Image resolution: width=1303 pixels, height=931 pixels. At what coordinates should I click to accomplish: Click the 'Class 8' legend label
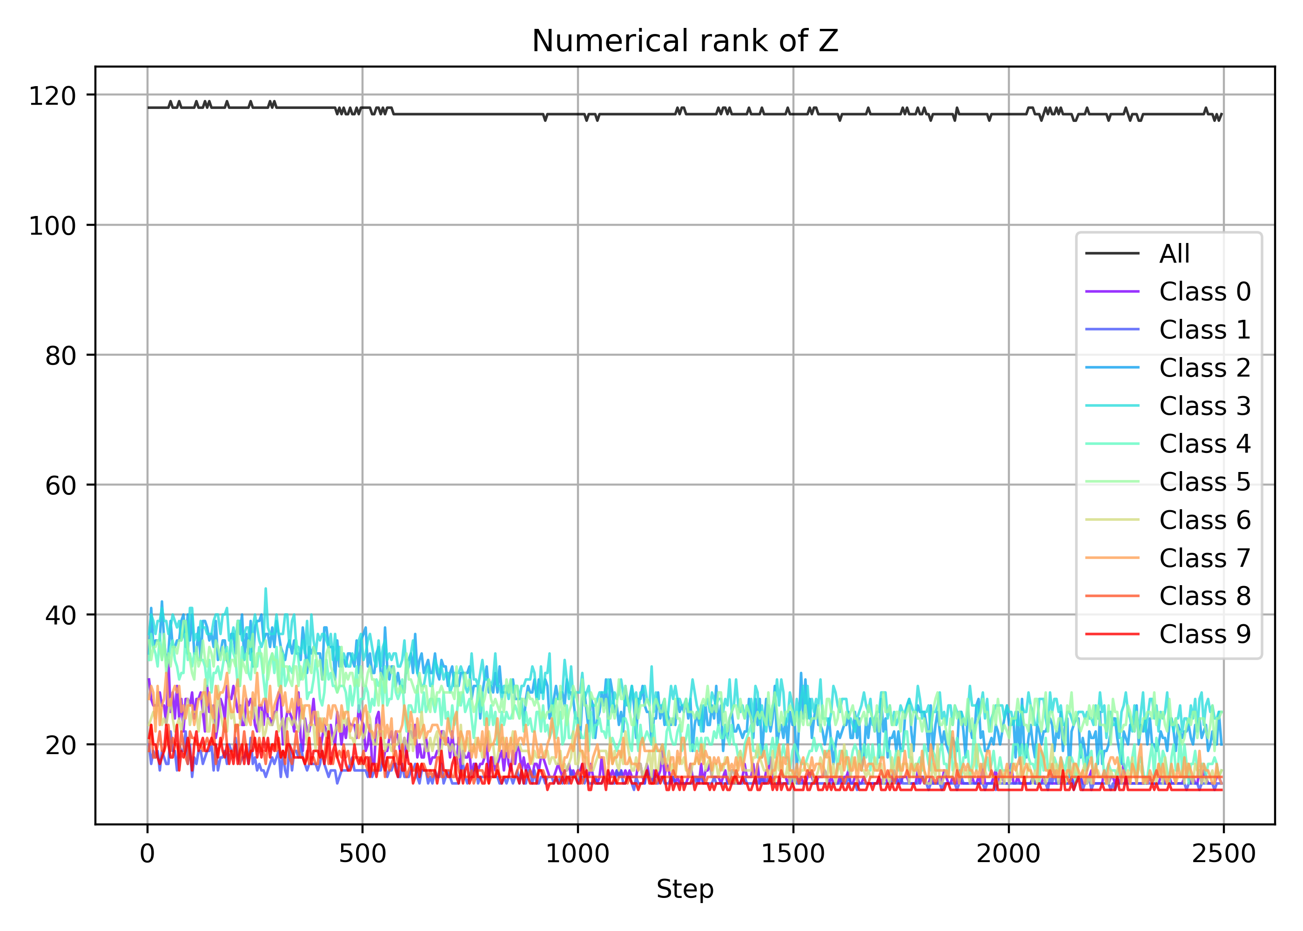click(1205, 596)
